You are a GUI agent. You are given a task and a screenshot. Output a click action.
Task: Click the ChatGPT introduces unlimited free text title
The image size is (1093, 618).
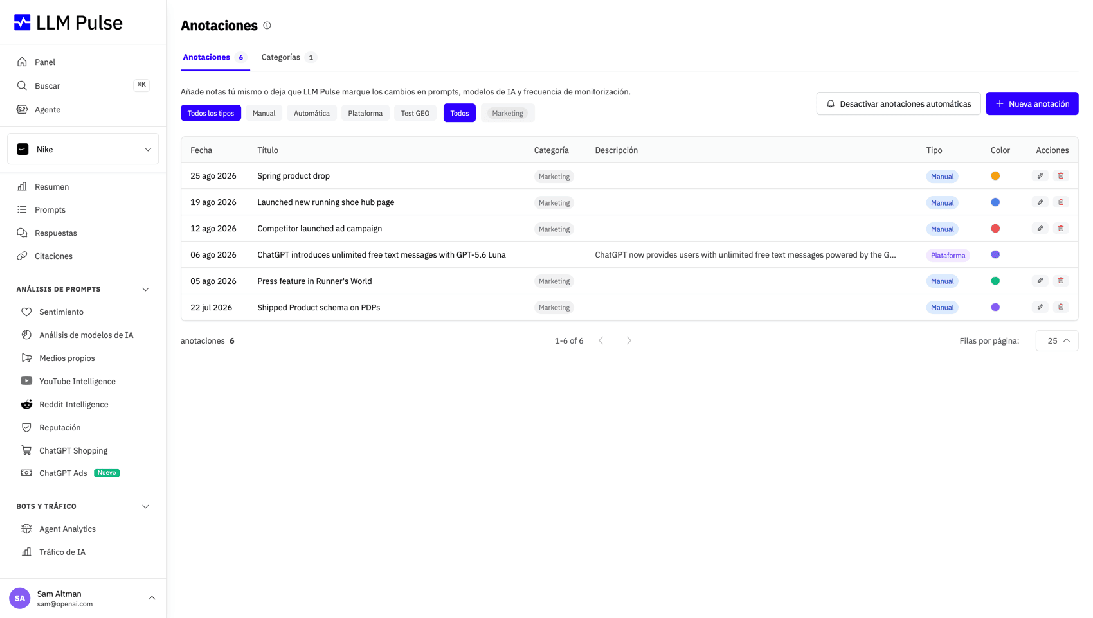(381, 255)
